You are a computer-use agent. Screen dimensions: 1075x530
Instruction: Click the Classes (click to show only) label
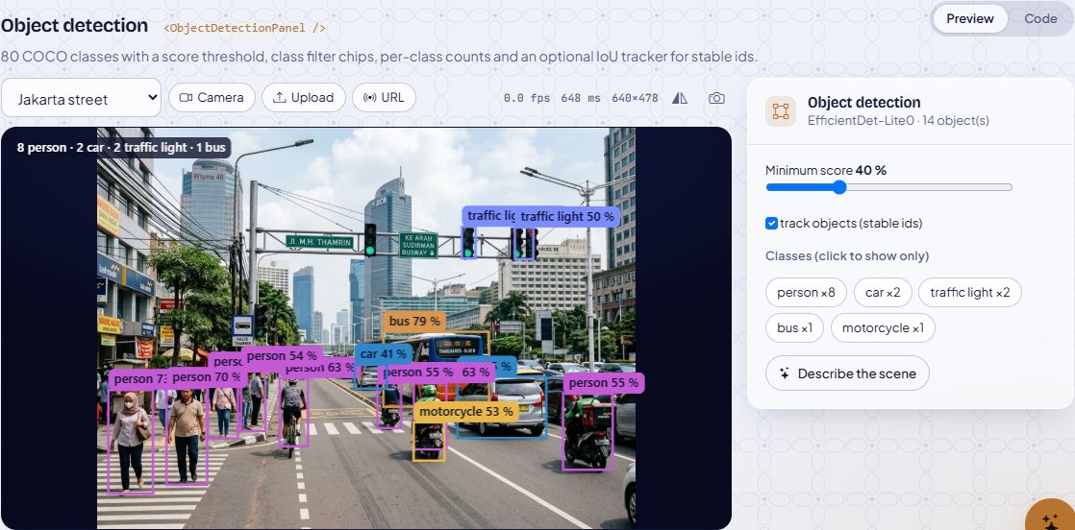[847, 256]
